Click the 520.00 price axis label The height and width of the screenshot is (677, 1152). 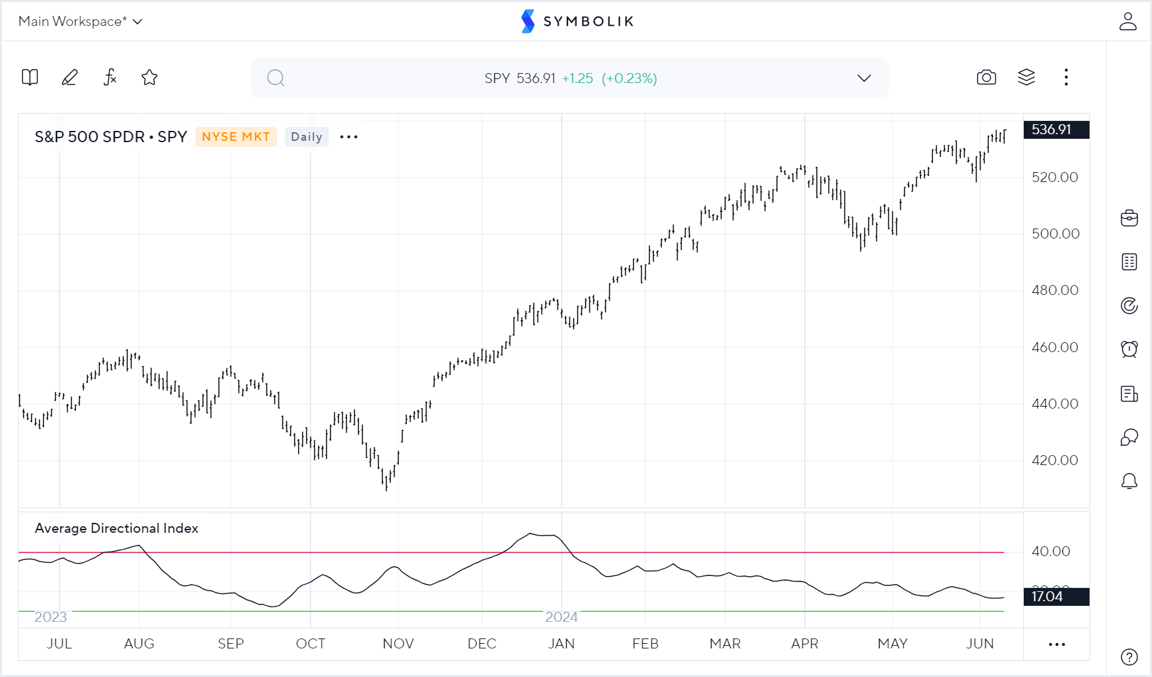coord(1055,177)
